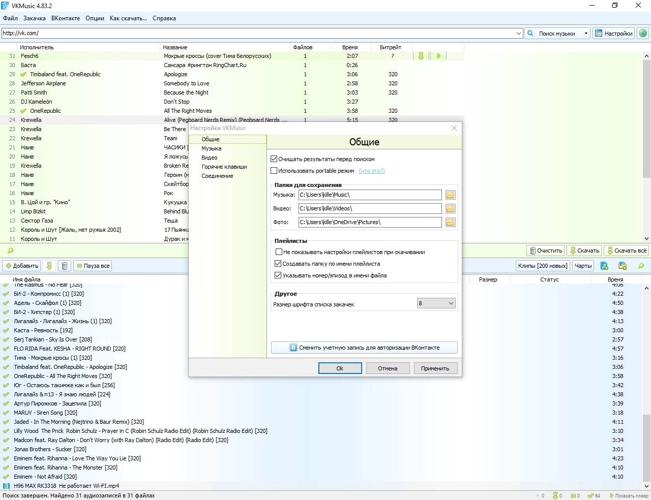Click Показать плеер in the status bar
This screenshot has width=651, height=500.
click(x=628, y=495)
